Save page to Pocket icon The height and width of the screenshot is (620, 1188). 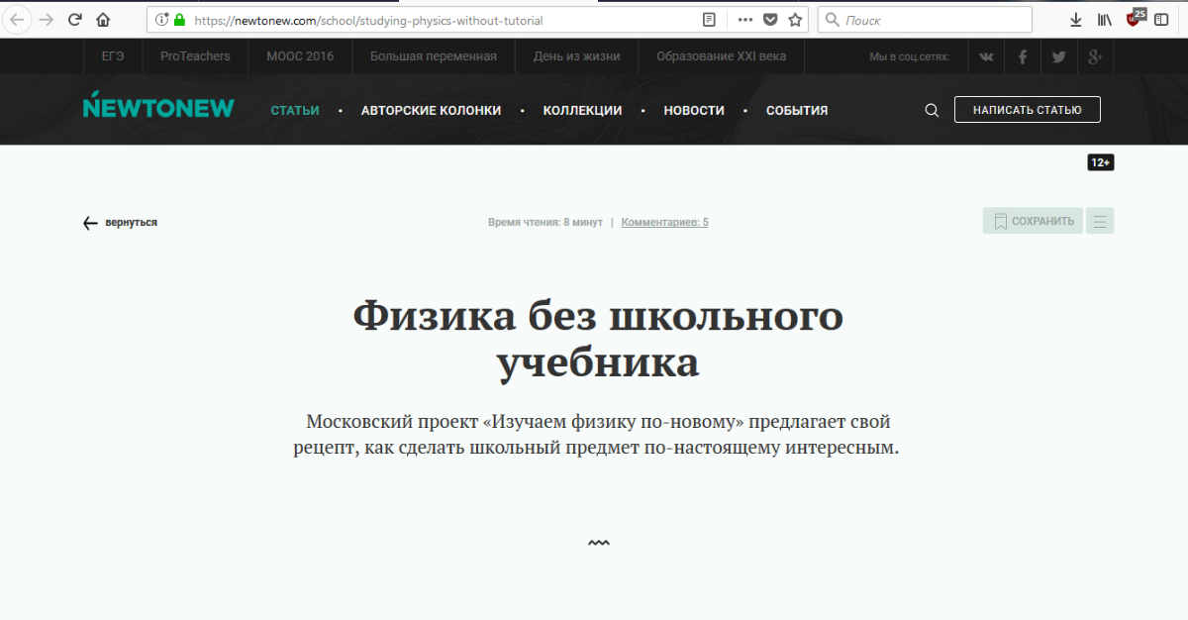770,20
